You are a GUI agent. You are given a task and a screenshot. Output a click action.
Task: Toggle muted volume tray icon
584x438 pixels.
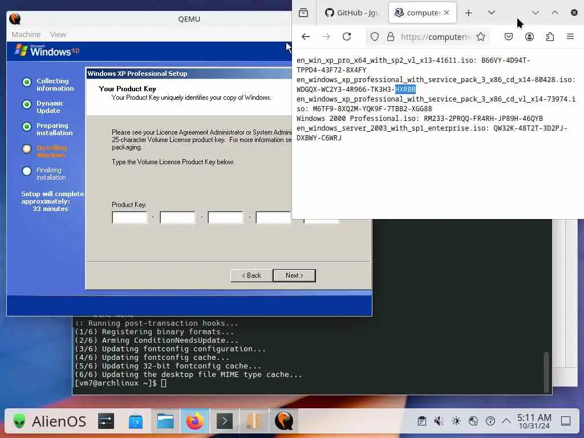[439, 421]
